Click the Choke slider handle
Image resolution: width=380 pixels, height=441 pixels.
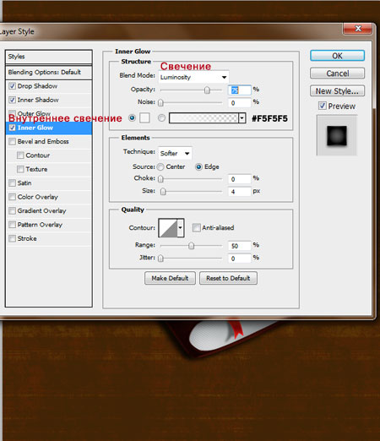(x=160, y=179)
